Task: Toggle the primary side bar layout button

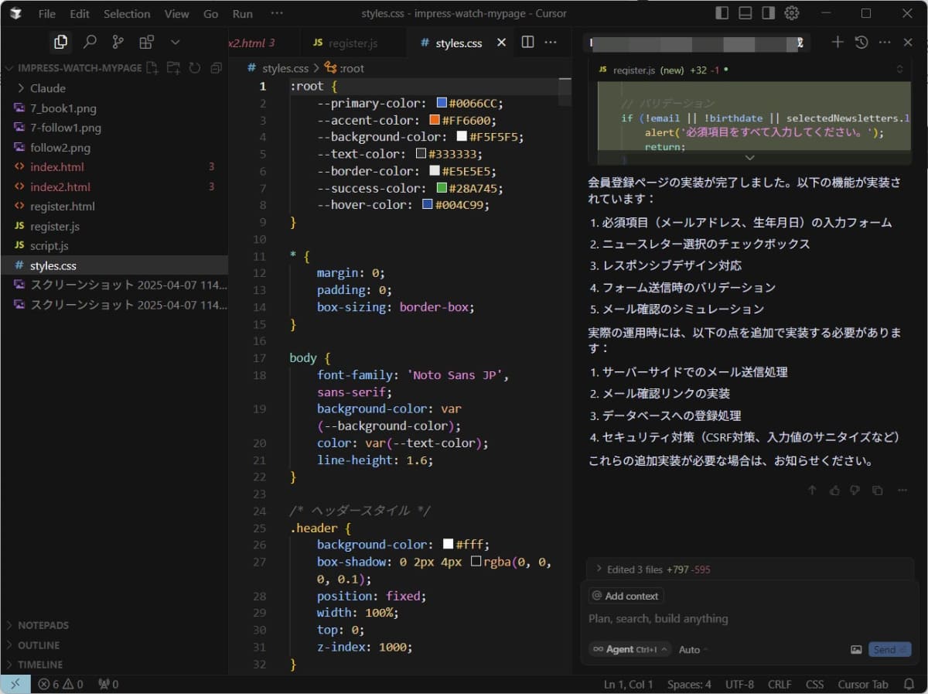Action: tap(722, 13)
